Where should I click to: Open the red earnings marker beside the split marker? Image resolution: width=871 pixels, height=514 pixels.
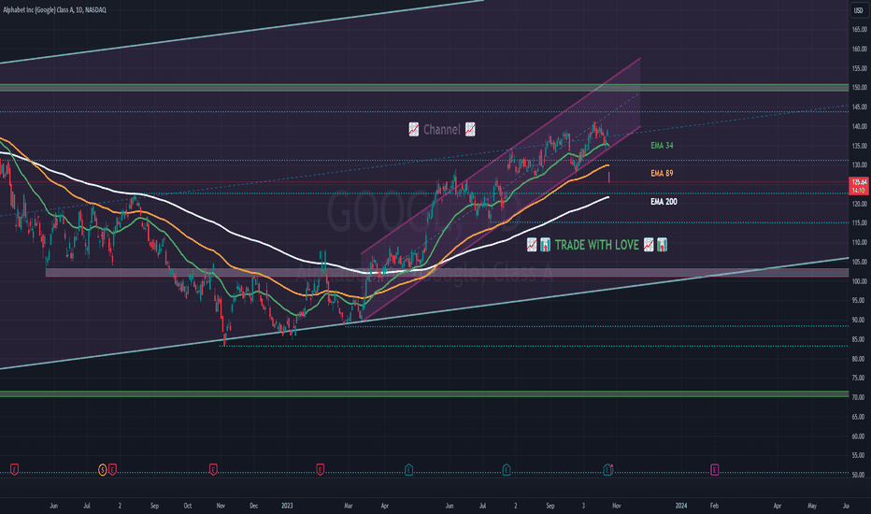112,470
